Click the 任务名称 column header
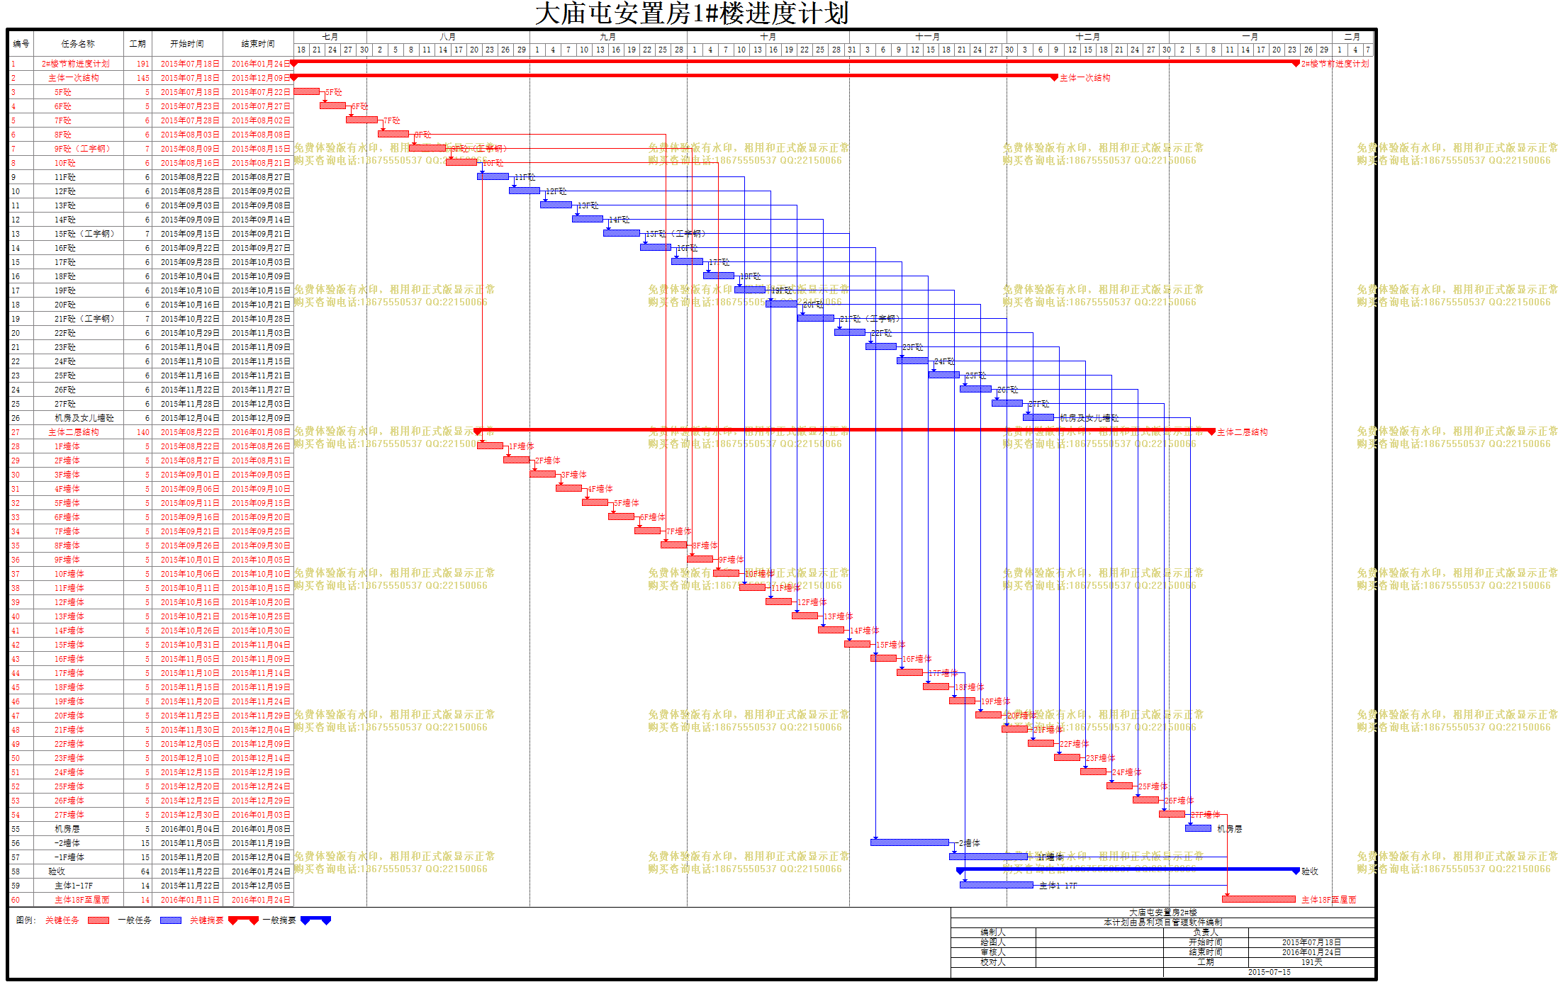 (78, 44)
